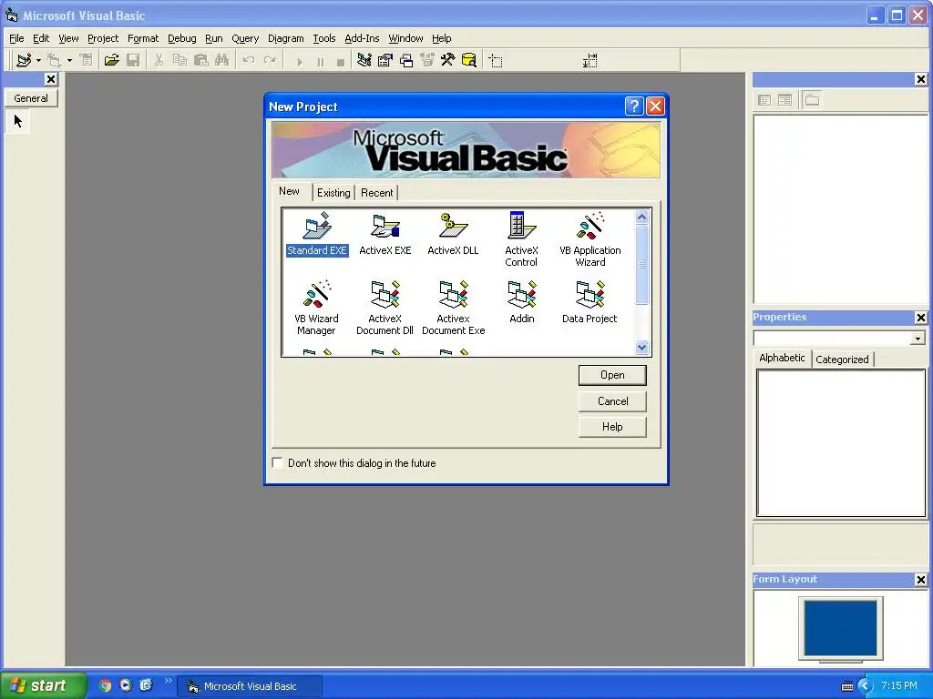Click the Find binoculars icon
933x699 pixels.
tap(222, 60)
